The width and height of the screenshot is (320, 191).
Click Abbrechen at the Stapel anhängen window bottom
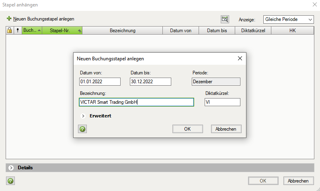[299, 181]
